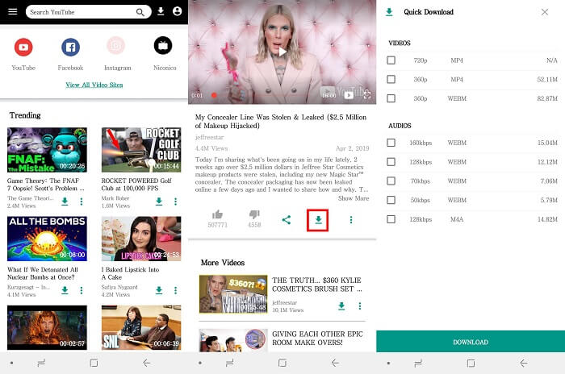Click the YouTube logo button on the player
The height and width of the screenshot is (374, 565).
tap(349, 95)
